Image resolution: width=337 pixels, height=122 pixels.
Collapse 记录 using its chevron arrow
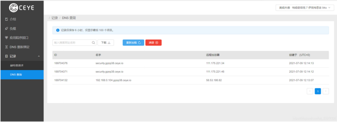coord(39,56)
